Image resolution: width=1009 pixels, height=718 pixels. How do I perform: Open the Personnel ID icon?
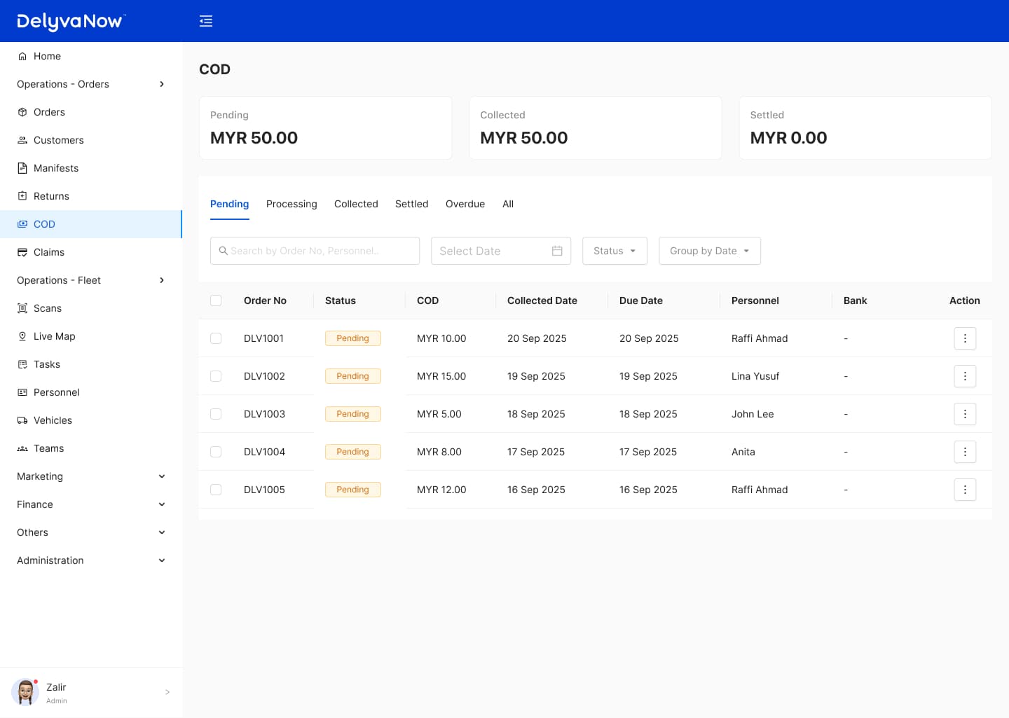tap(22, 392)
